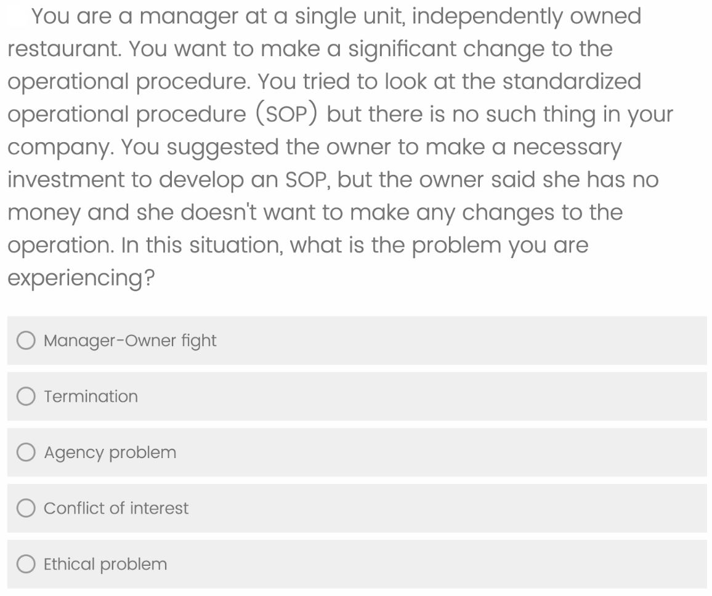Click the Ethical problem answer row

click(356, 563)
